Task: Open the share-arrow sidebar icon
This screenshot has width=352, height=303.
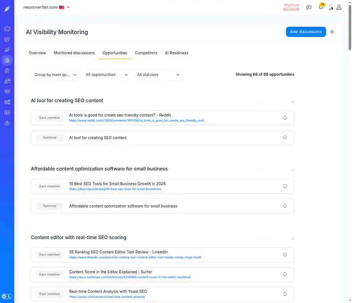Action: tap(7, 39)
